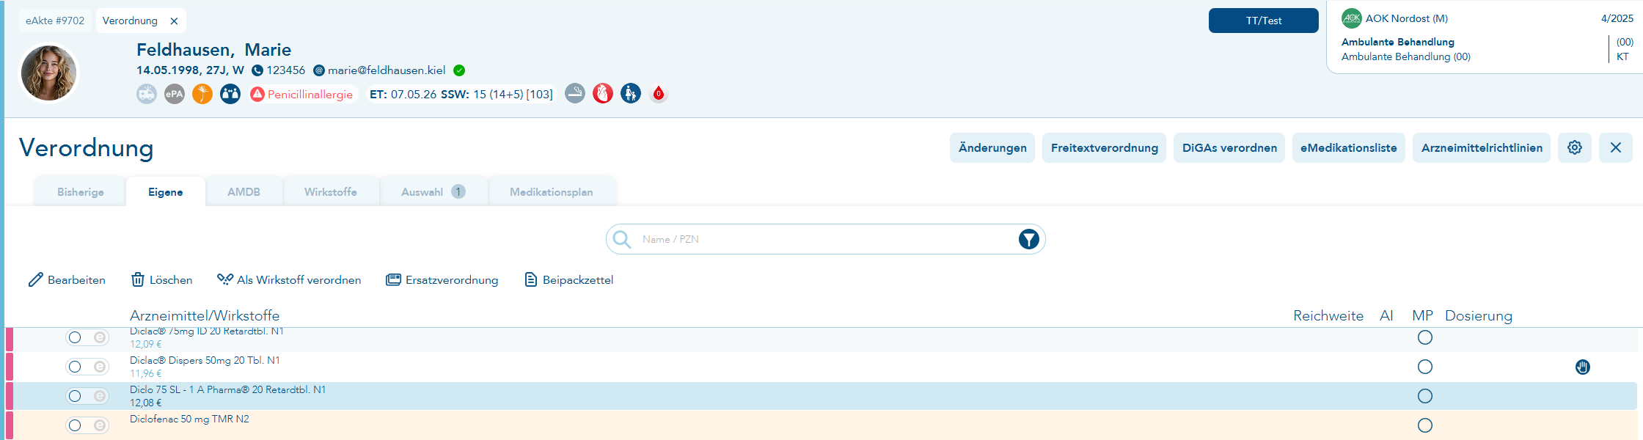Click Als Wirkstoff verordnen
Viewport: 1643px width, 440px height.
point(289,279)
